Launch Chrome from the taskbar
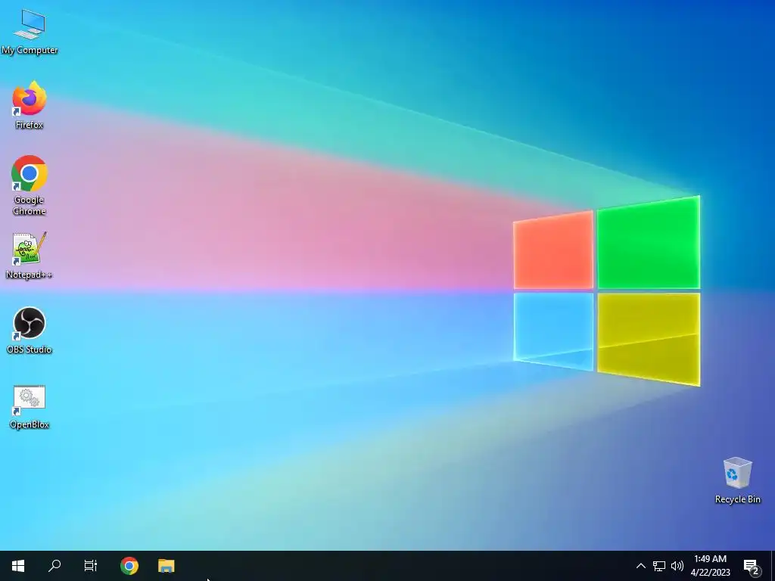775x581 pixels. pos(129,566)
